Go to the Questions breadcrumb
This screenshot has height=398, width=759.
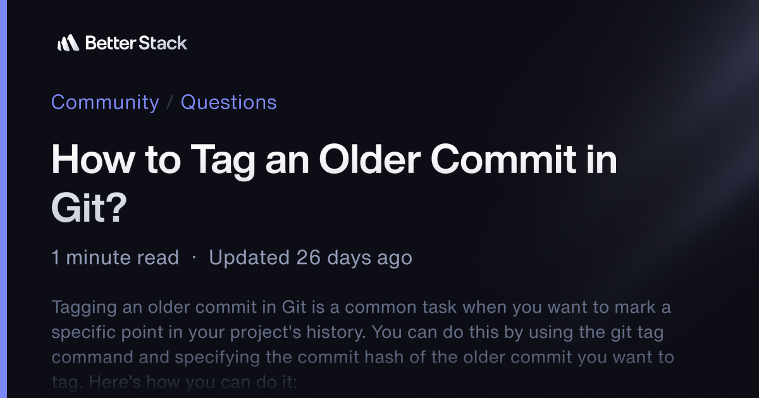click(229, 102)
